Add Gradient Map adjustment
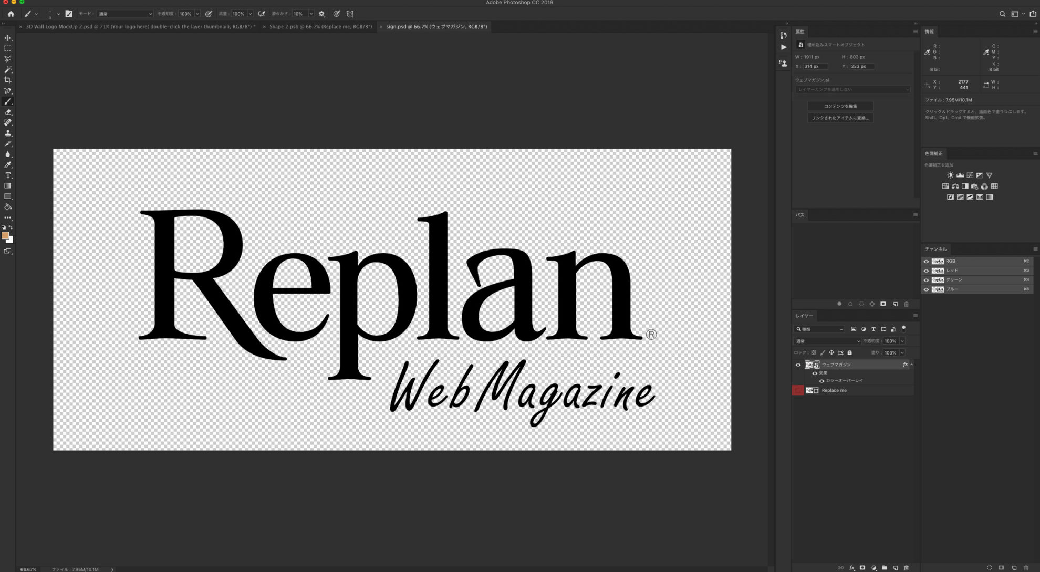Viewport: 1040px width, 572px height. [x=990, y=197]
